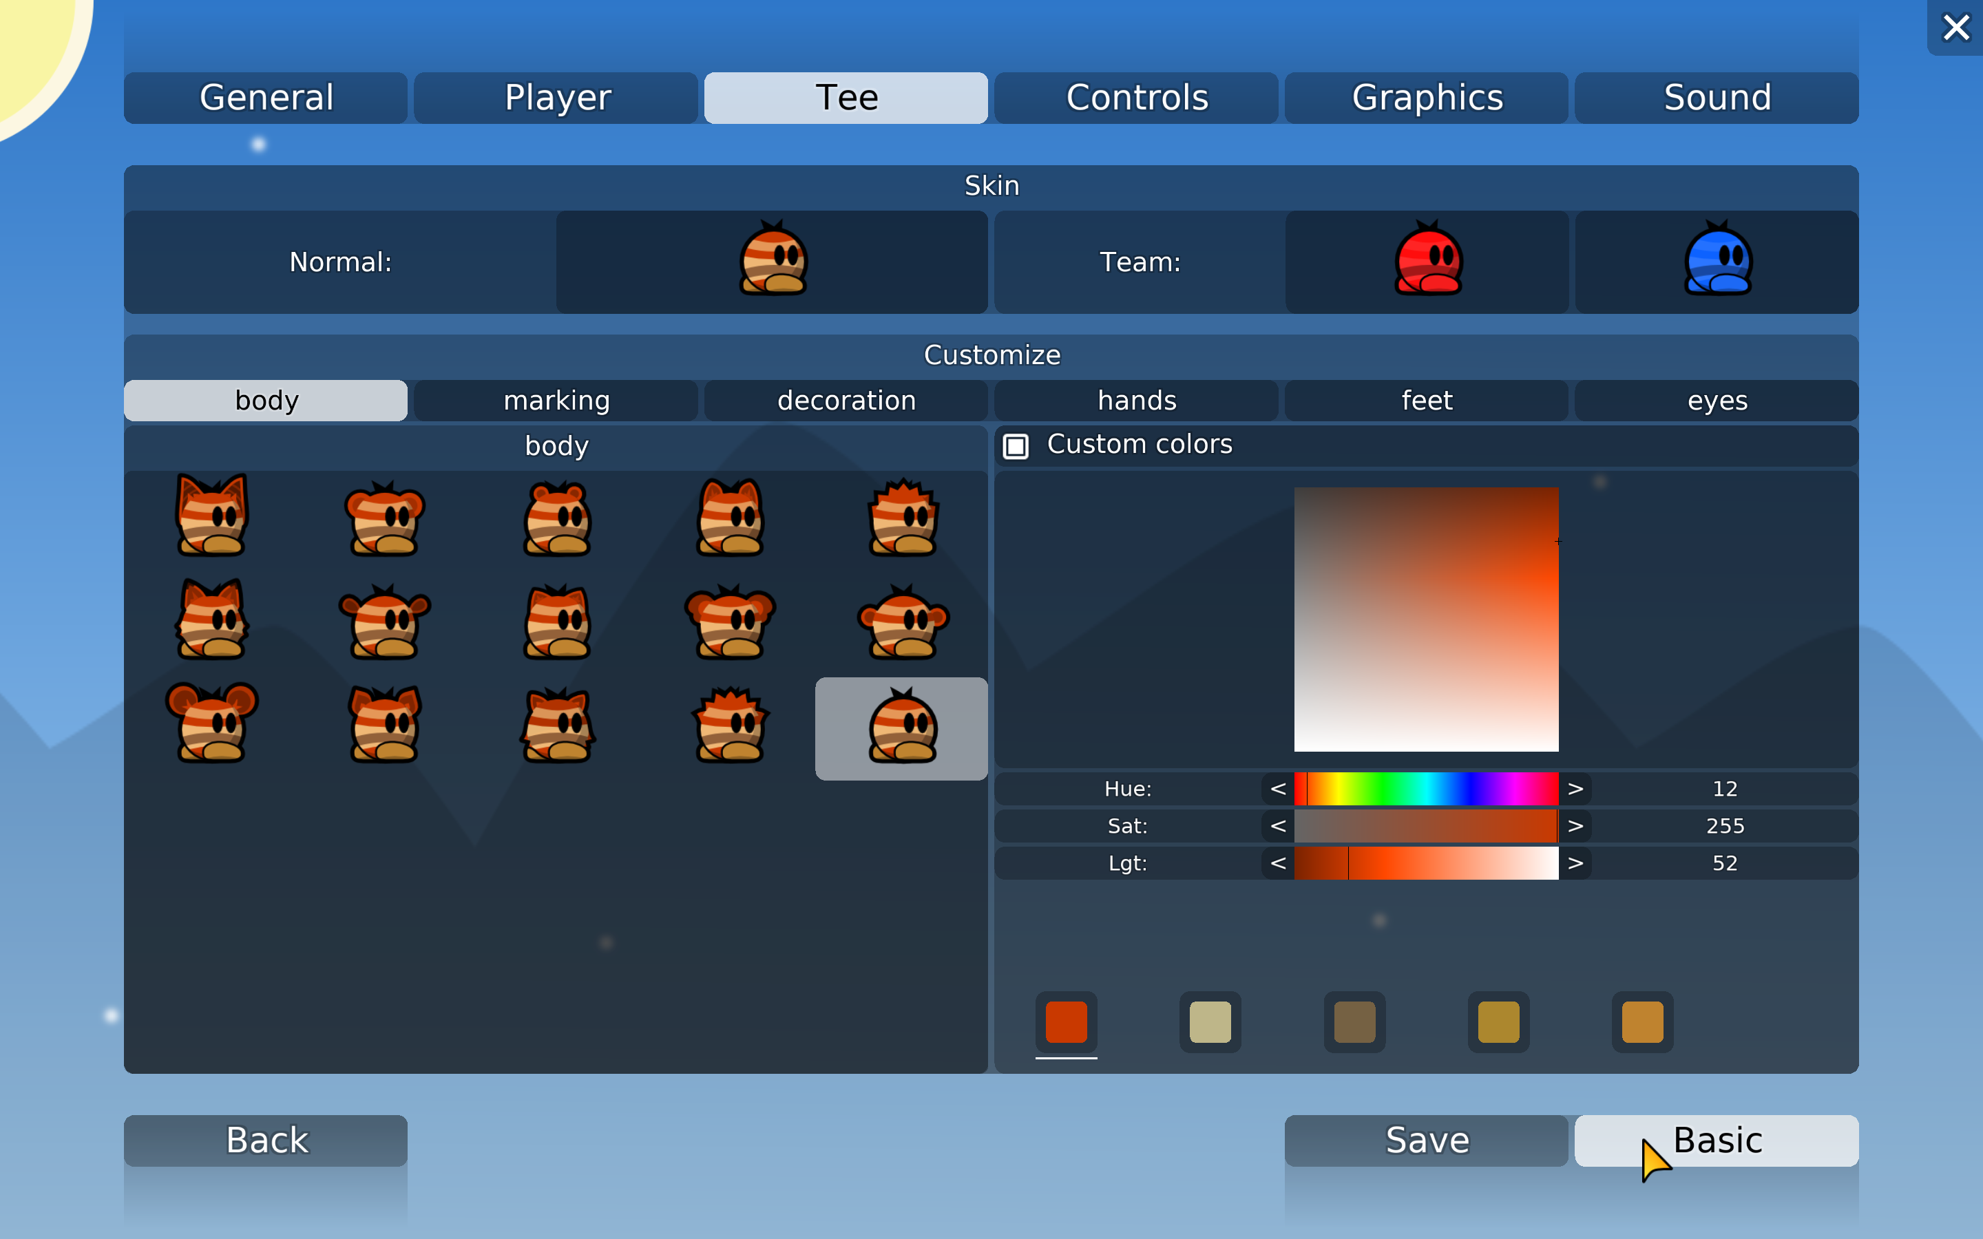Open the Controls settings tab

point(1137,98)
